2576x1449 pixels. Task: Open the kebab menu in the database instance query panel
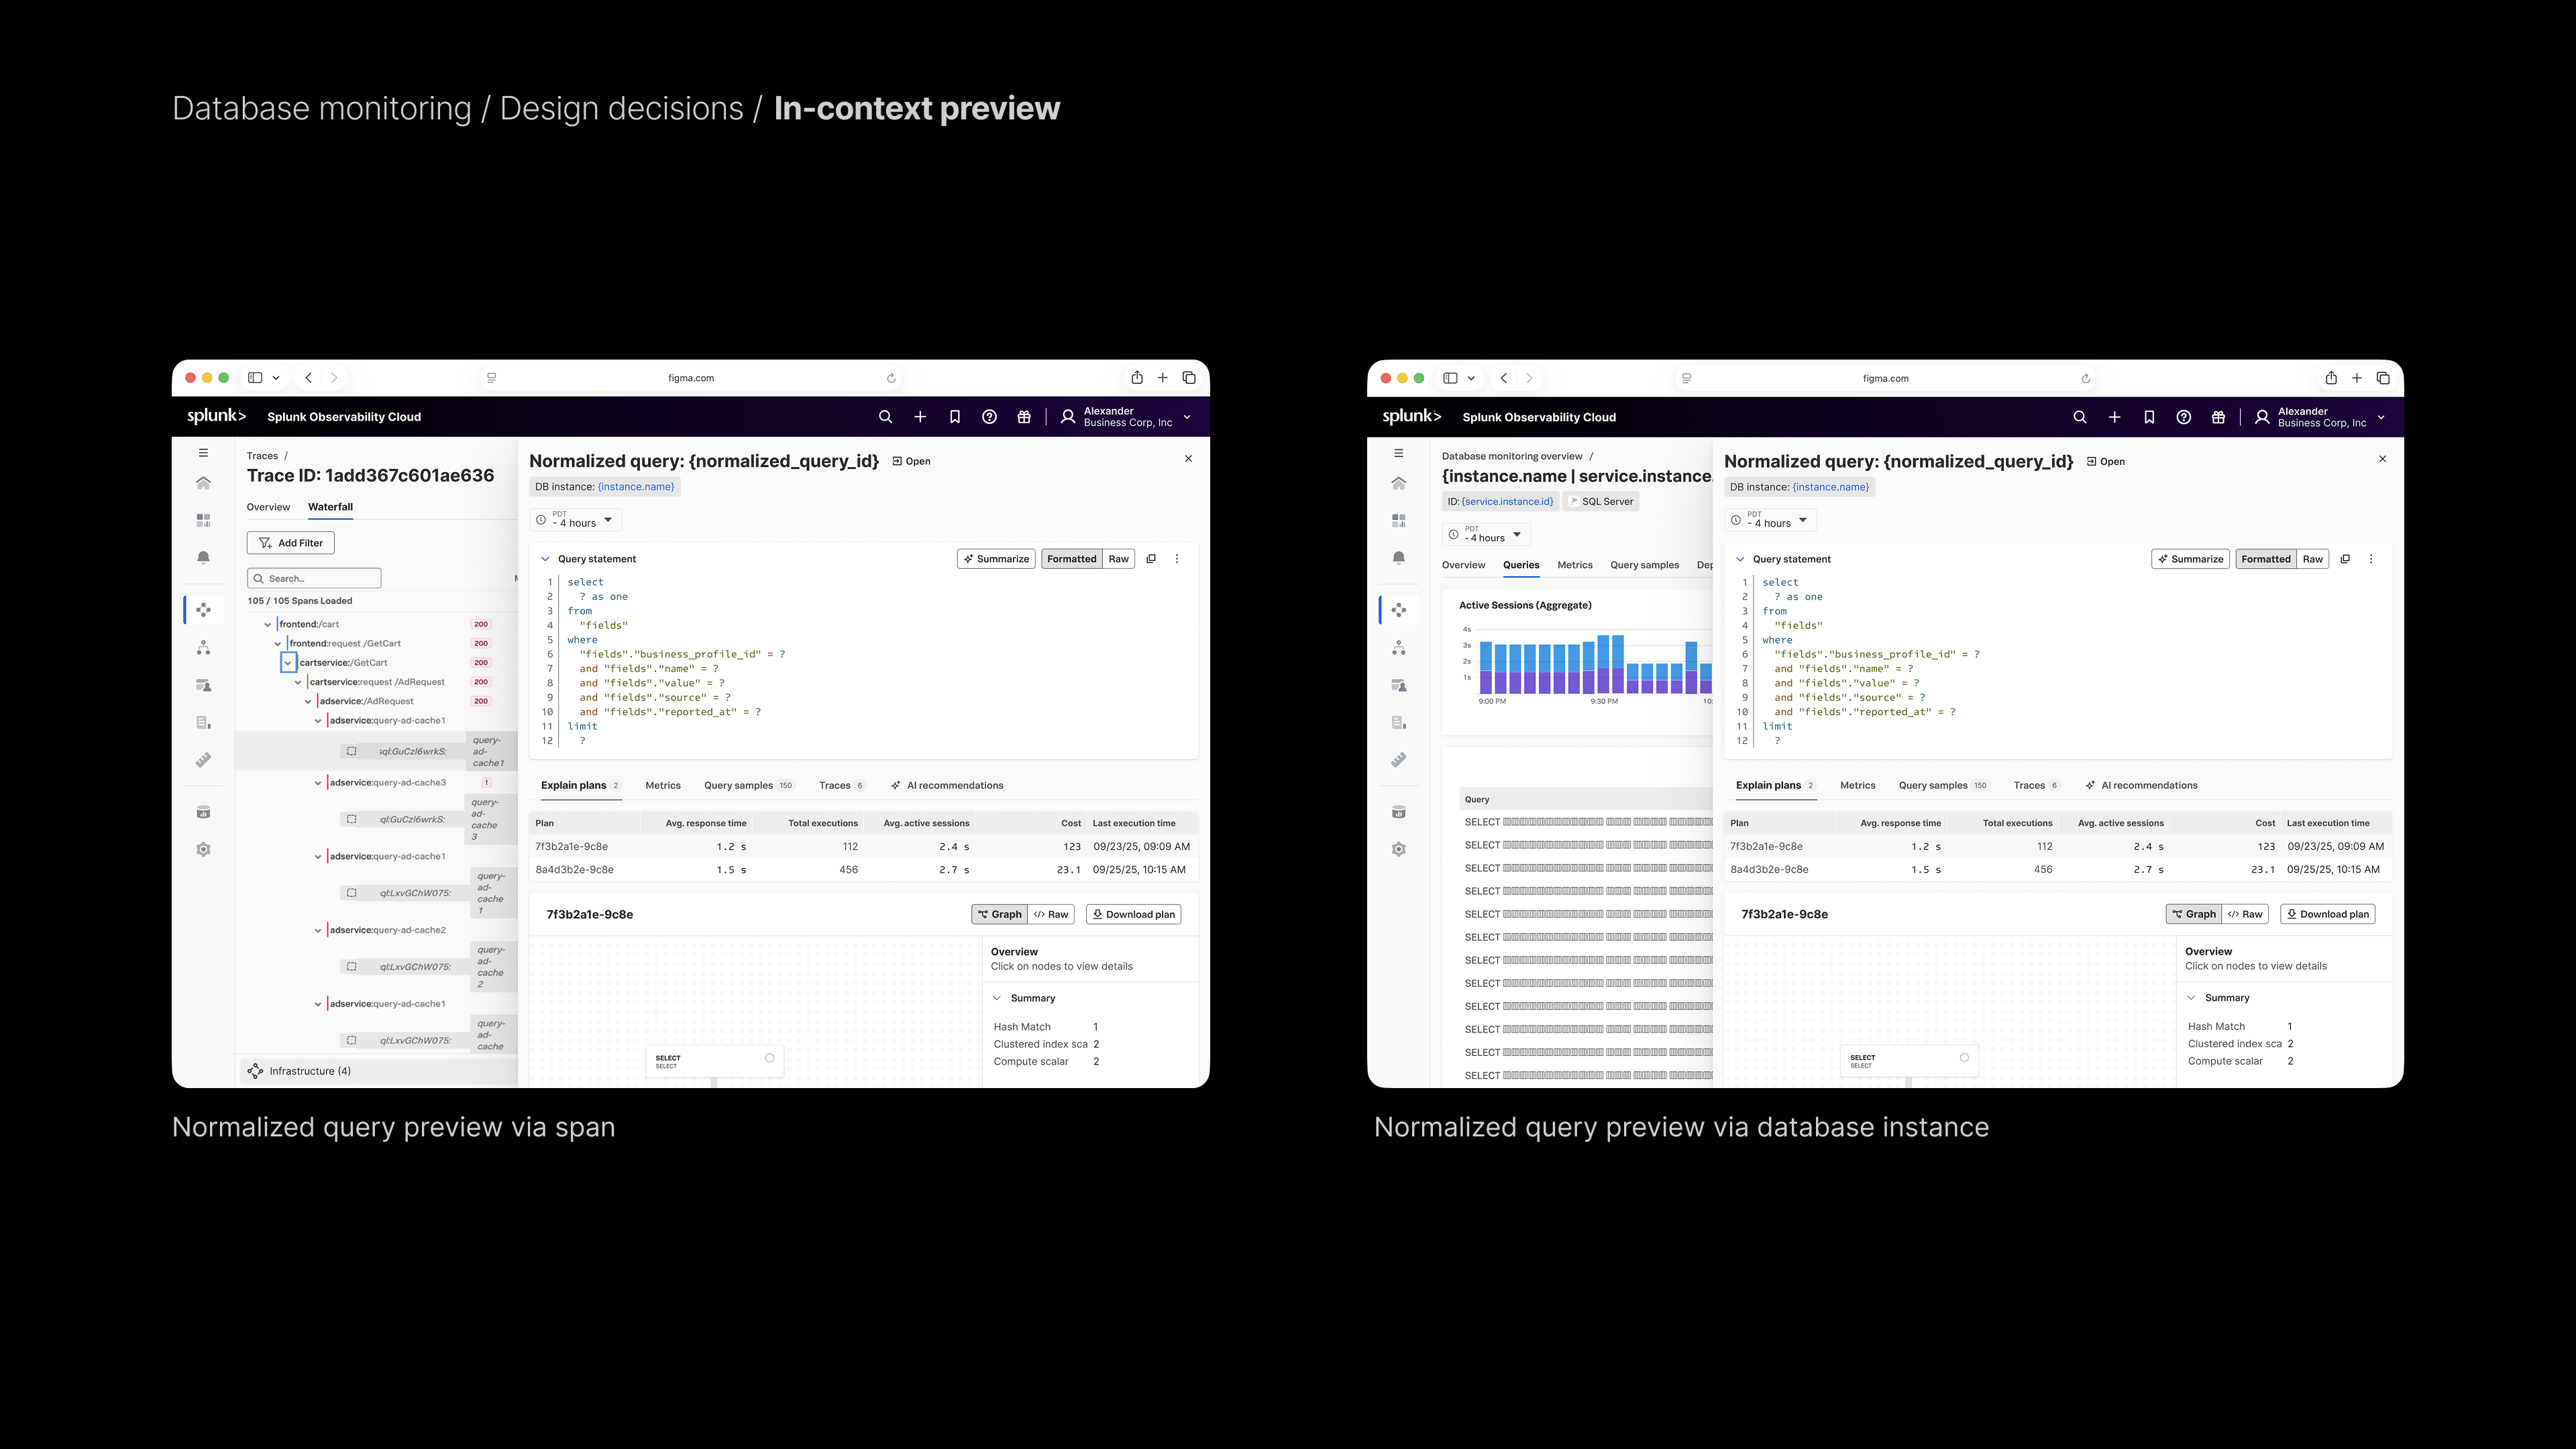2371,559
